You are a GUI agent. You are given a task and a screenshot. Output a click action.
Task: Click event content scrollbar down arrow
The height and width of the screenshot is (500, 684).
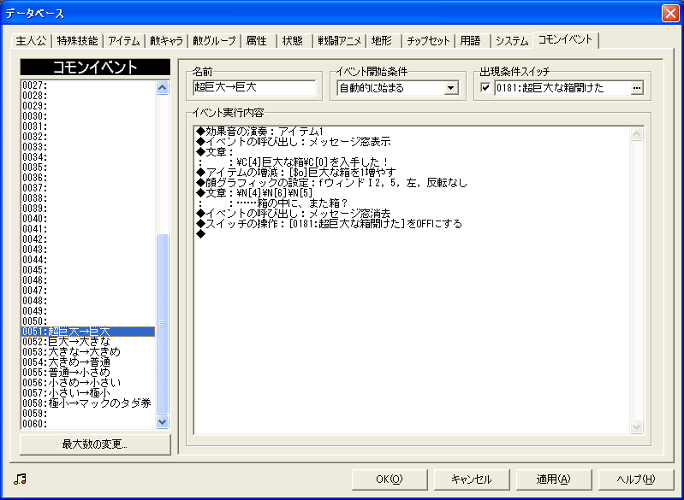pyautogui.click(x=636, y=426)
